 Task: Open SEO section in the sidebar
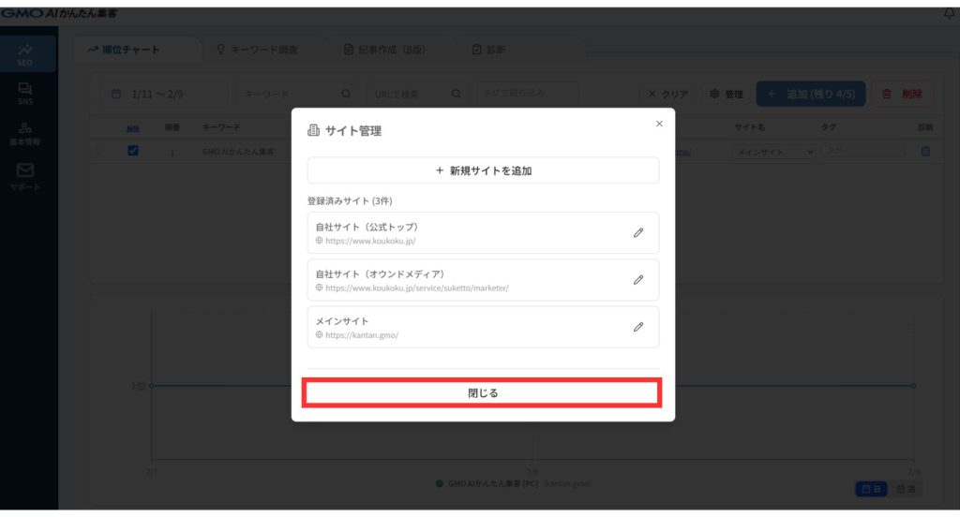point(24,54)
